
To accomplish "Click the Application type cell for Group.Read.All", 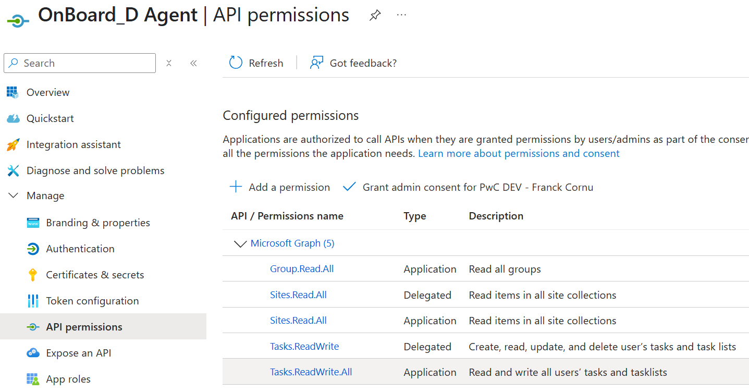I will [x=430, y=269].
